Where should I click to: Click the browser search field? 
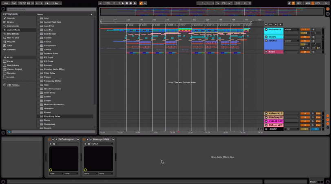[51, 9]
